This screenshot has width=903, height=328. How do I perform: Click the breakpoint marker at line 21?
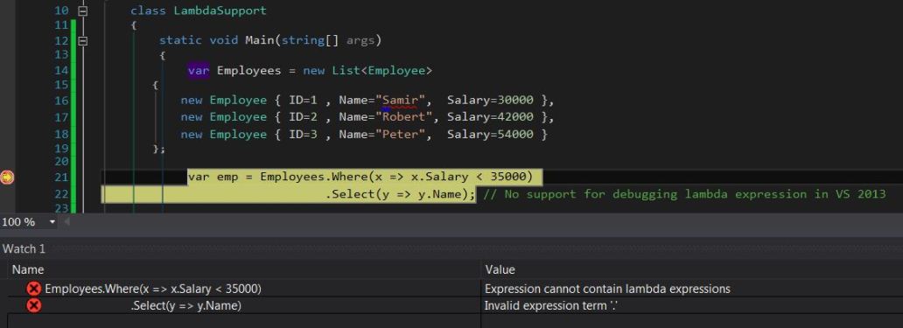click(7, 178)
